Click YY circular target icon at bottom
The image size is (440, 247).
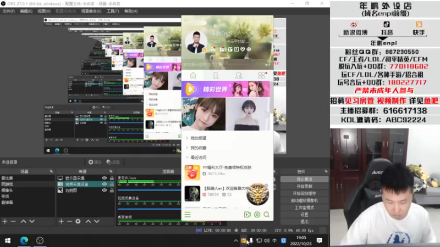click(257, 215)
